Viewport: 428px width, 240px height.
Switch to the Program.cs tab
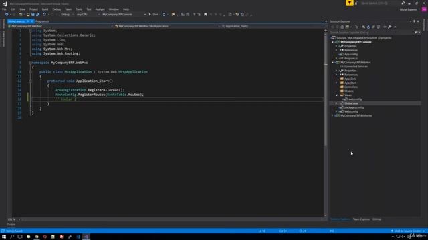click(x=42, y=21)
